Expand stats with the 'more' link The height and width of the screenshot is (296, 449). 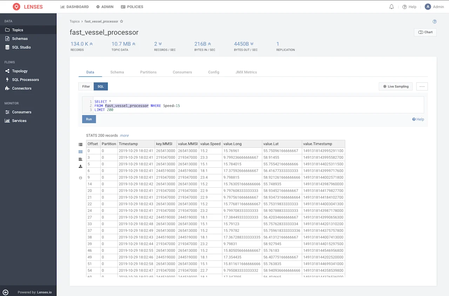pos(124,135)
